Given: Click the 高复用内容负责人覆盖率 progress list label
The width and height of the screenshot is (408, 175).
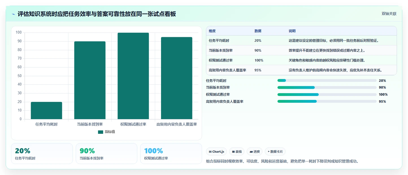Looking at the screenshot, I should pyautogui.click(x=225, y=102).
